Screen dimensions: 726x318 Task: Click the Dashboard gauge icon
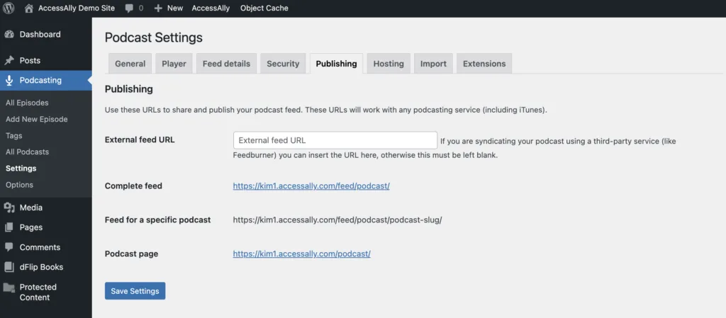point(9,34)
